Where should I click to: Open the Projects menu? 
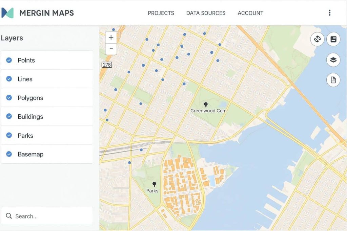[x=161, y=13]
